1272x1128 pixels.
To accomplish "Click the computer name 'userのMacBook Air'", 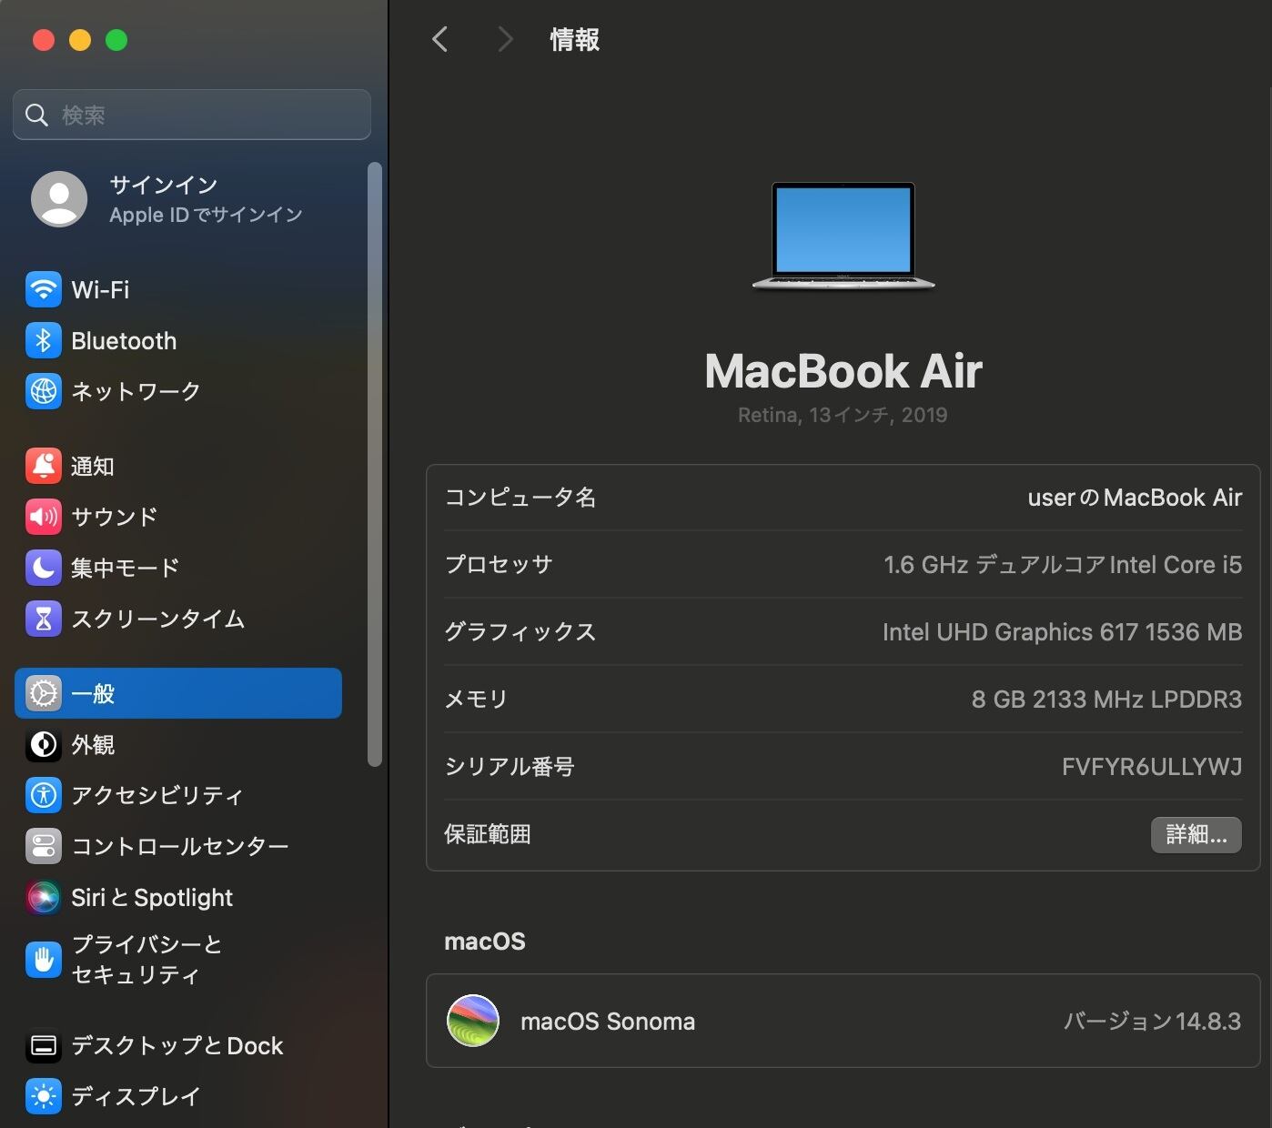I will (x=1135, y=498).
